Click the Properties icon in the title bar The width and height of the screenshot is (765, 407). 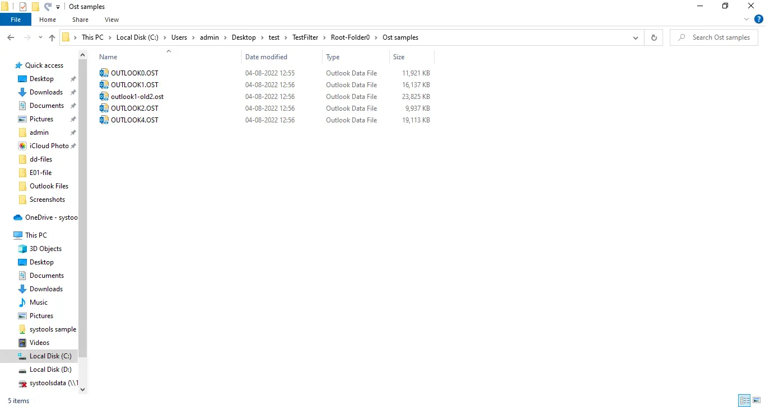point(23,7)
